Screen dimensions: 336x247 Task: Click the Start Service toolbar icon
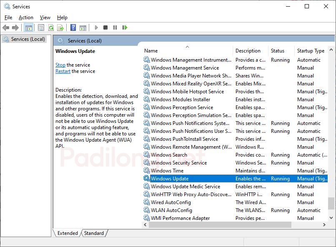96,27
